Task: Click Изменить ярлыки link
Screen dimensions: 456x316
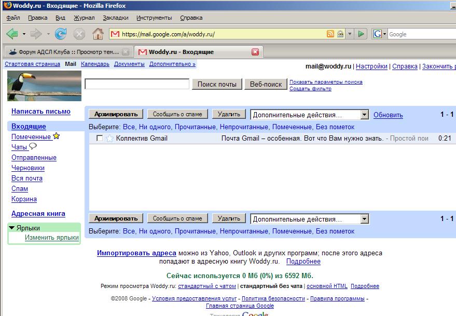Action: click(52, 238)
